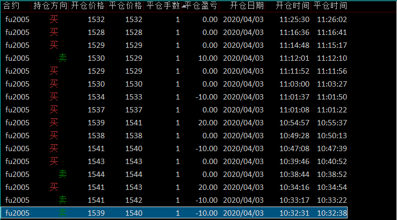Click the 开仓日期 column header
Viewport: 397px width, 220px height.
tap(247, 6)
